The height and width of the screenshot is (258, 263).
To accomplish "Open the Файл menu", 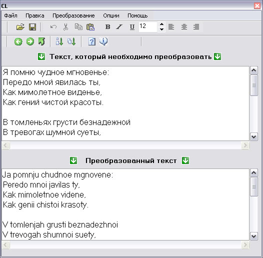I will [x=10, y=15].
